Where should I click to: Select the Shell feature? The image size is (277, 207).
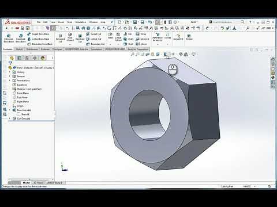click(128, 44)
